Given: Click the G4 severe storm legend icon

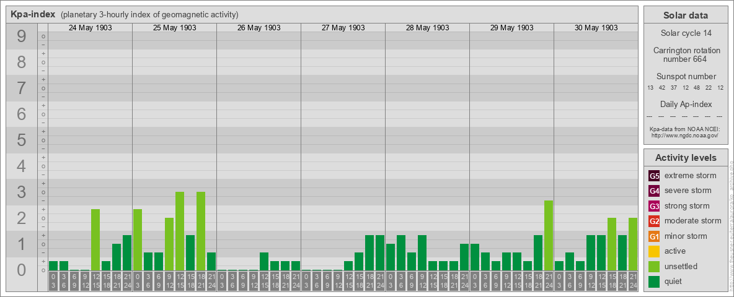Looking at the screenshot, I should 655,191.
